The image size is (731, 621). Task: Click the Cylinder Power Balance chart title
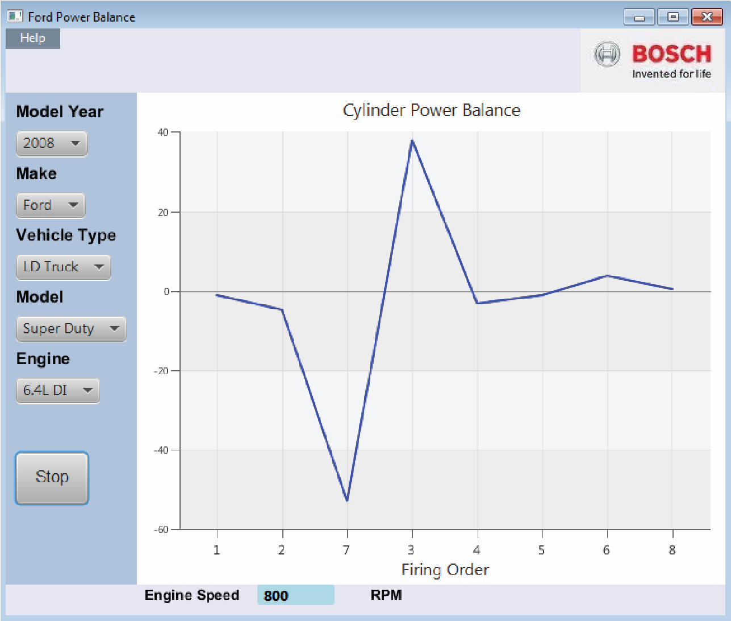[x=431, y=110]
